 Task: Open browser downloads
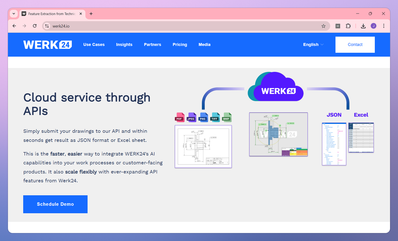[x=363, y=26]
